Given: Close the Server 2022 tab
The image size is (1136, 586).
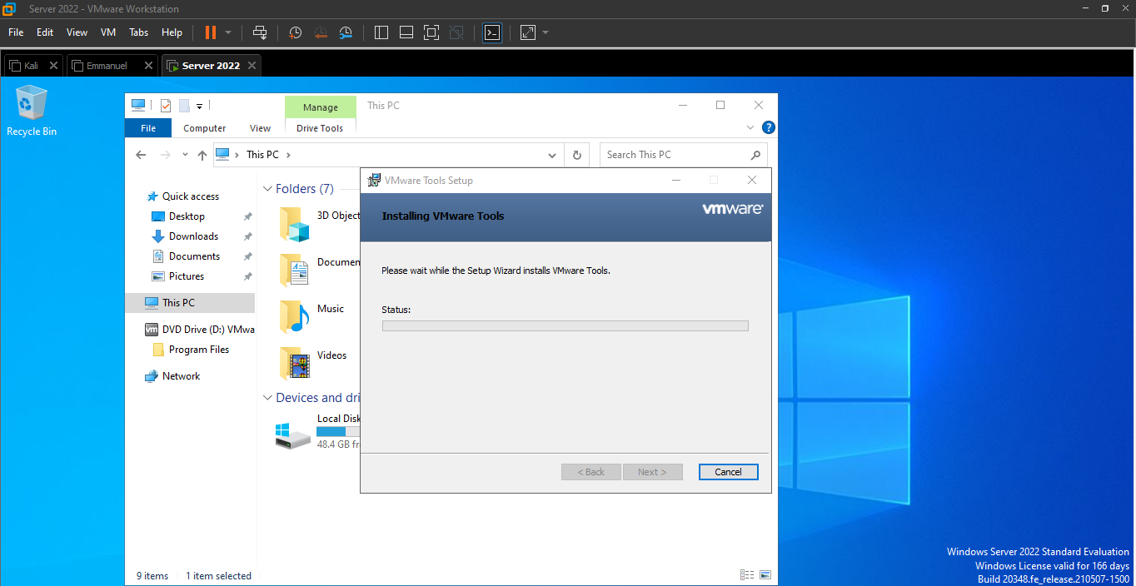Looking at the screenshot, I should coord(252,65).
